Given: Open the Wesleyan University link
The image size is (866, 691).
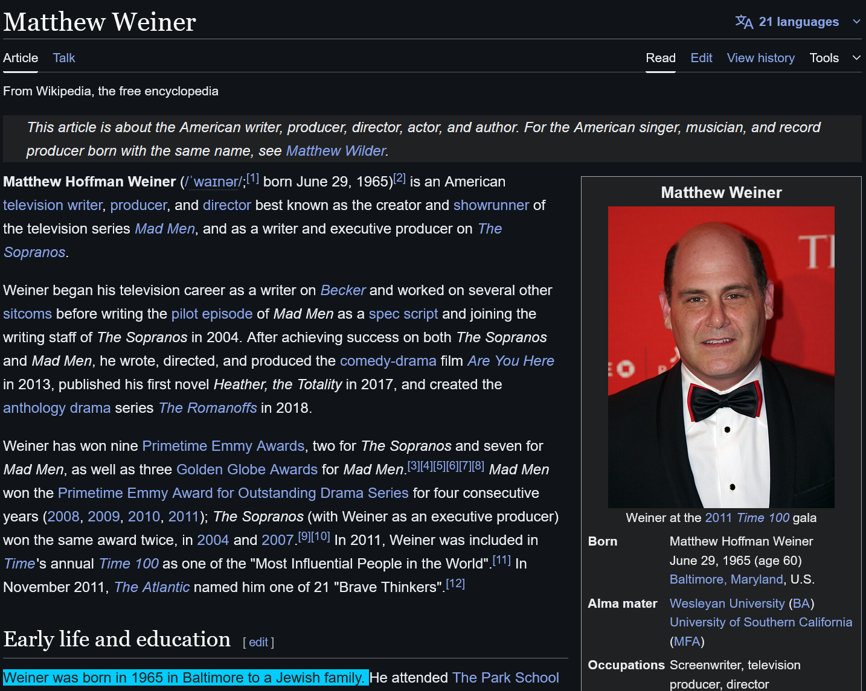Looking at the screenshot, I should point(727,603).
